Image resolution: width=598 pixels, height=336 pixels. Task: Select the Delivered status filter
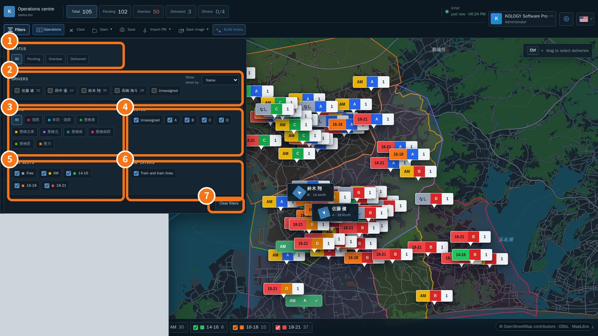[x=78, y=59]
